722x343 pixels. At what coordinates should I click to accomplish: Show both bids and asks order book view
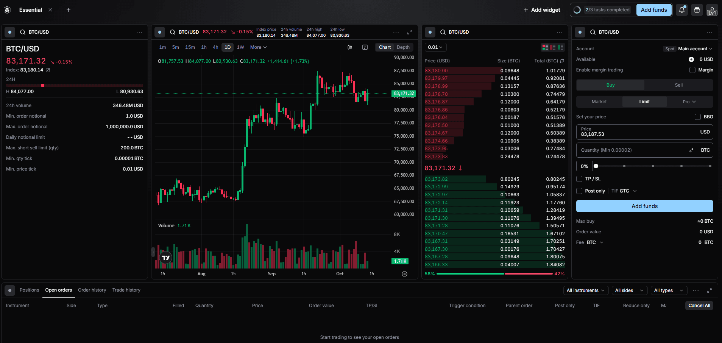coord(545,47)
